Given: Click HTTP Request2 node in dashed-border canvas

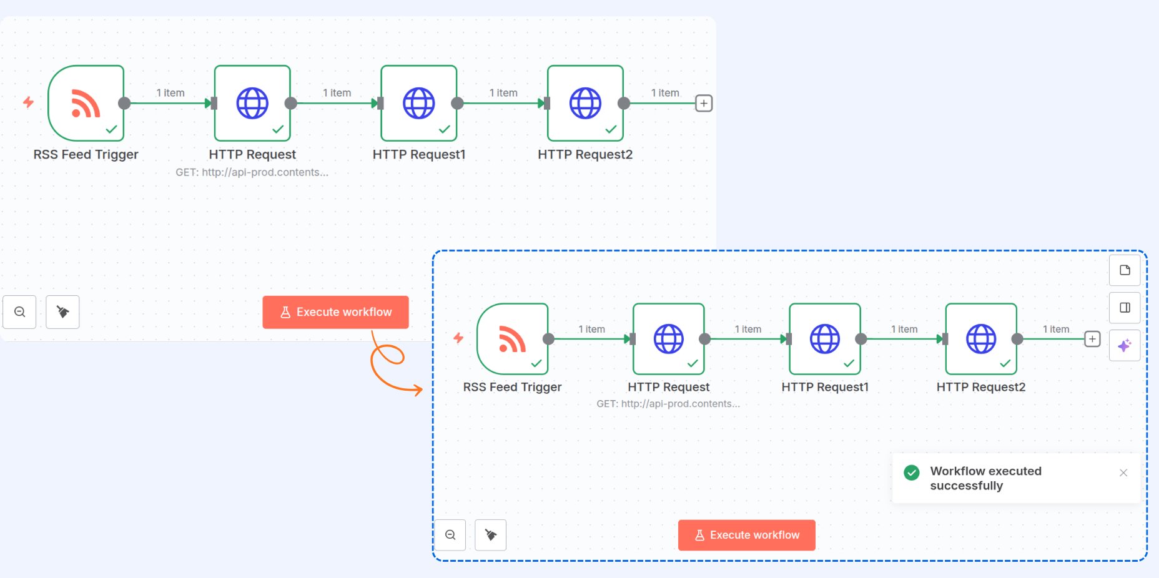Looking at the screenshot, I should click(x=981, y=339).
